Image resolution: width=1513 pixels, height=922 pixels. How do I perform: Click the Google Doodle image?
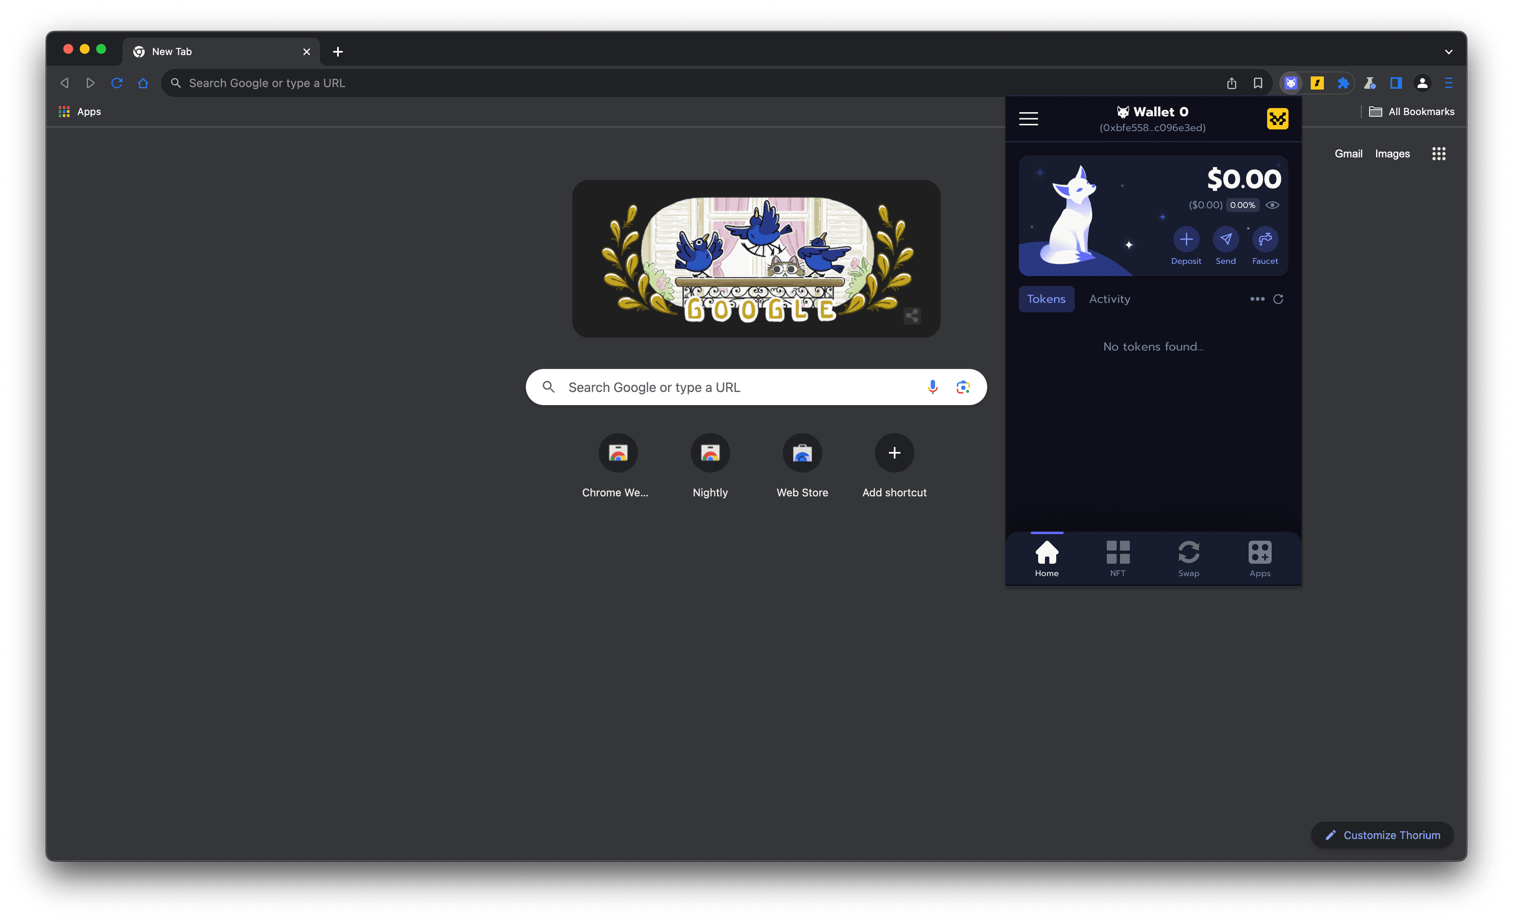(756, 258)
